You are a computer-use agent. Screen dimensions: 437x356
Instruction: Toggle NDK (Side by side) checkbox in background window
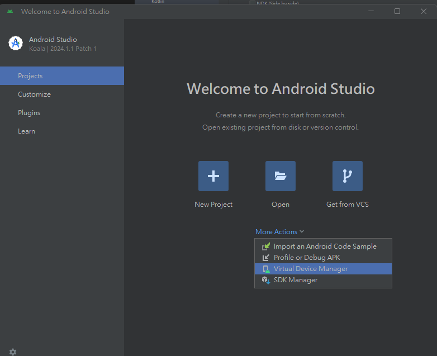point(252,2)
